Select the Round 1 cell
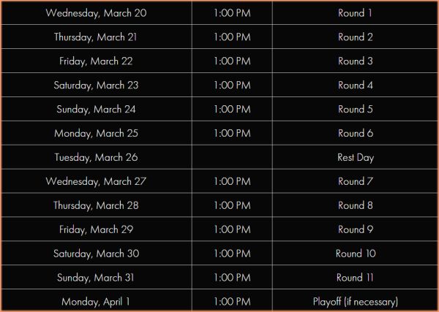This screenshot has height=312, width=439. point(355,13)
